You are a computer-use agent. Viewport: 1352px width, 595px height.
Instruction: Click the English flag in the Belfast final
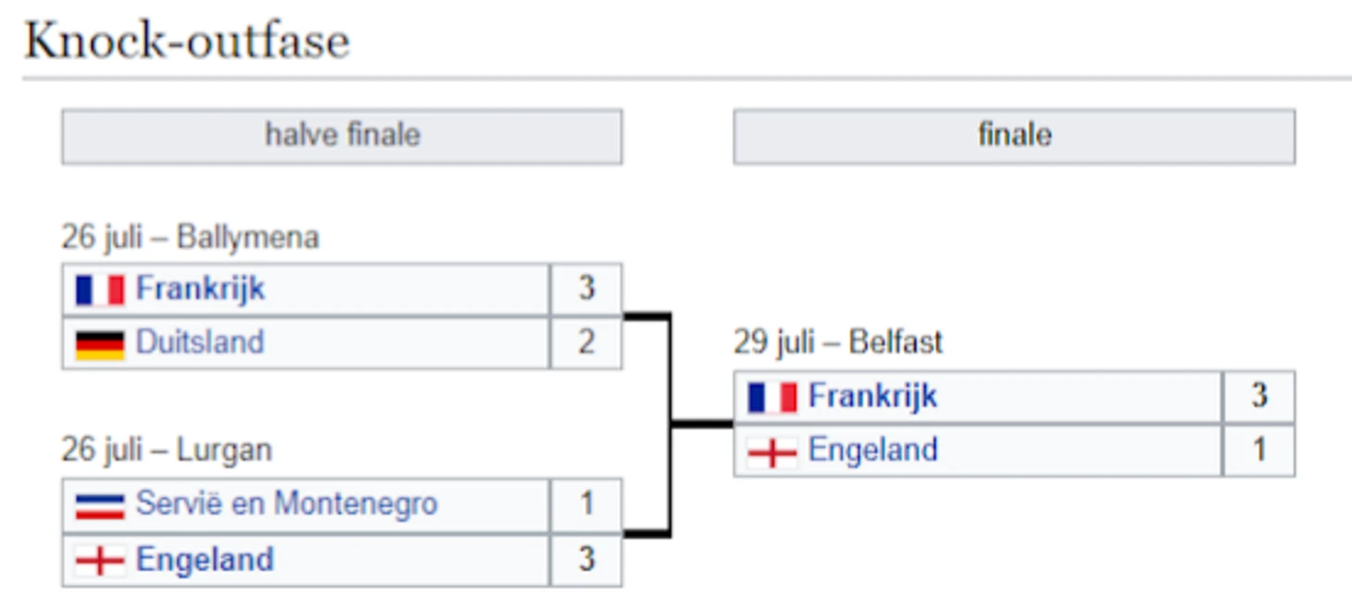point(772,452)
